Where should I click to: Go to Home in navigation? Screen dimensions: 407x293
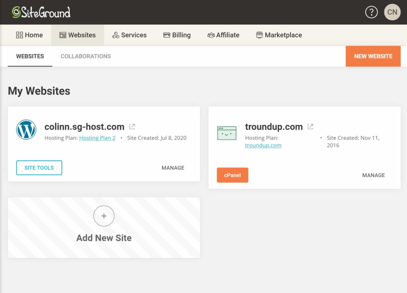coord(29,35)
